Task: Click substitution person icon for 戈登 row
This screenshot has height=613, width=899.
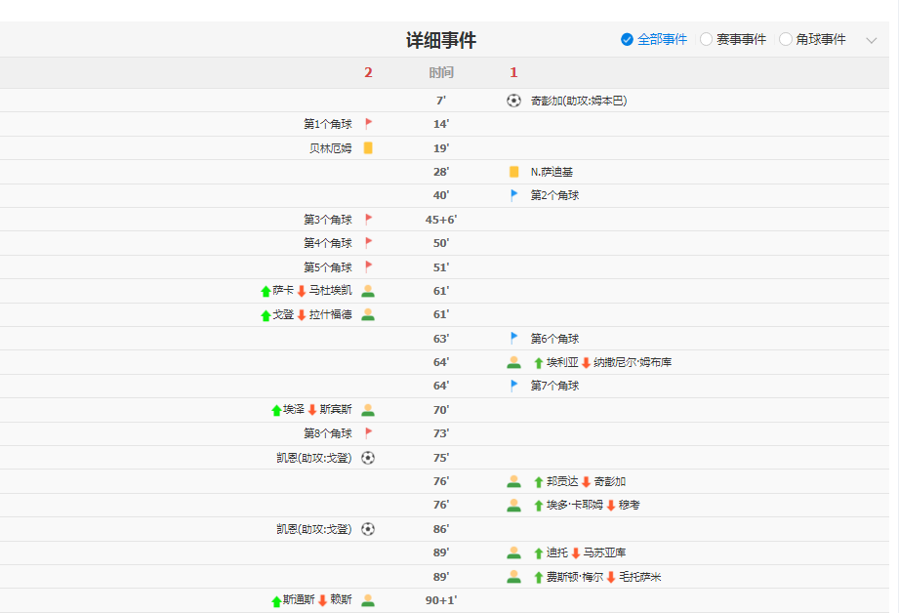Action: (x=368, y=315)
